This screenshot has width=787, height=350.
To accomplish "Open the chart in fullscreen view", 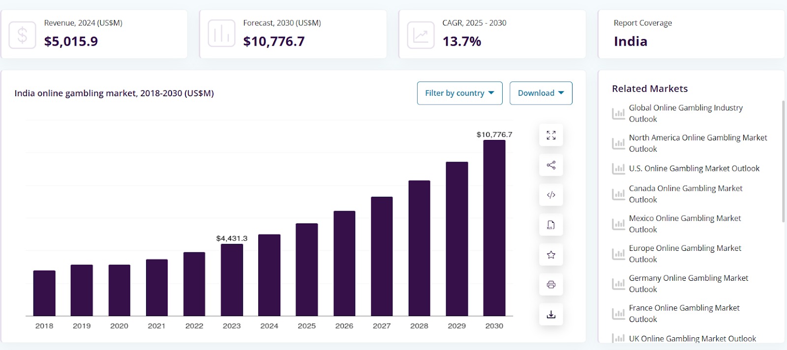I will [x=551, y=135].
